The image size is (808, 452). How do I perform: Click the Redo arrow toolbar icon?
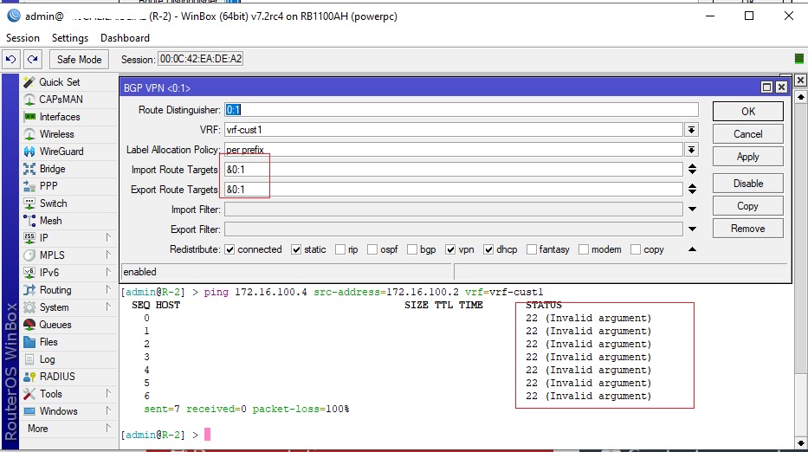(32, 59)
